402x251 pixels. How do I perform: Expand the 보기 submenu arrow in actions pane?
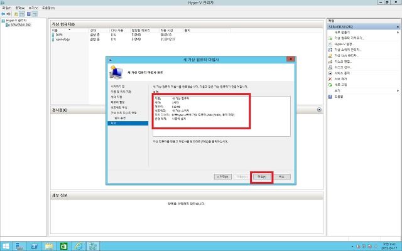coord(398,90)
